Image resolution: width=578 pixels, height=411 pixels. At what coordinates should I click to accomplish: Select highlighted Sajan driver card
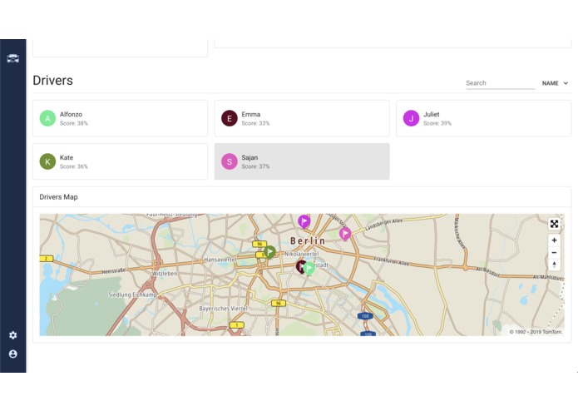302,161
